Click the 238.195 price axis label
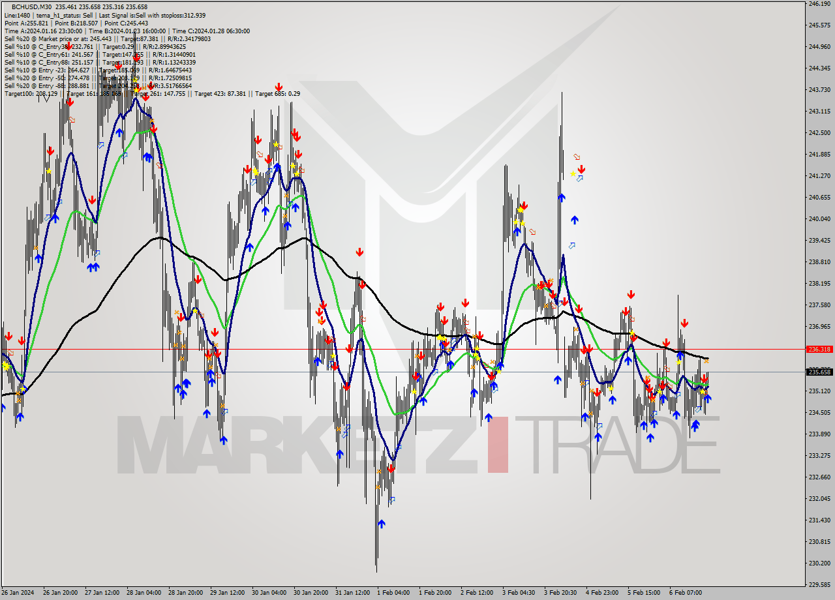The image size is (835, 600). click(819, 284)
